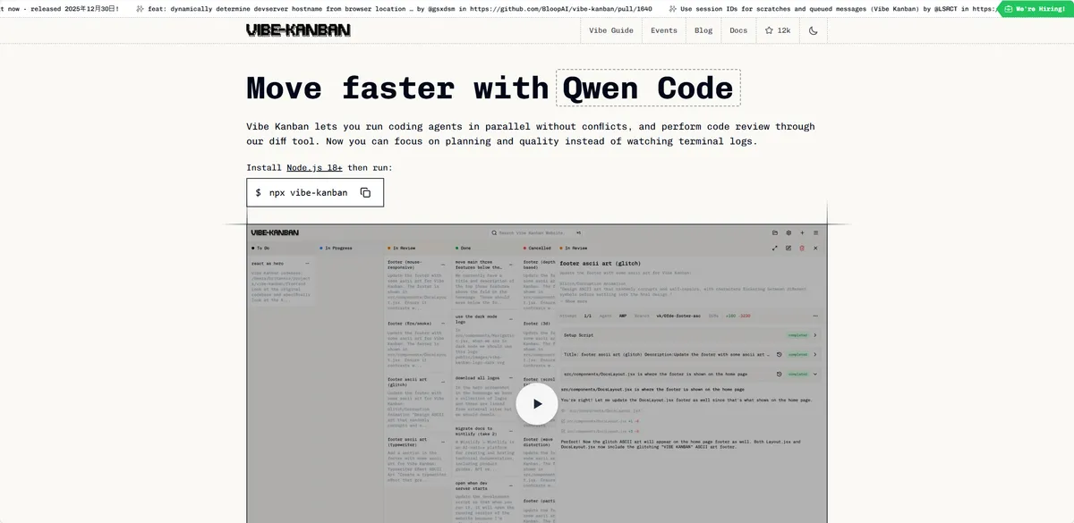This screenshot has width=1074, height=523.
Task: Click the We're Hiring button
Action: point(1036,9)
